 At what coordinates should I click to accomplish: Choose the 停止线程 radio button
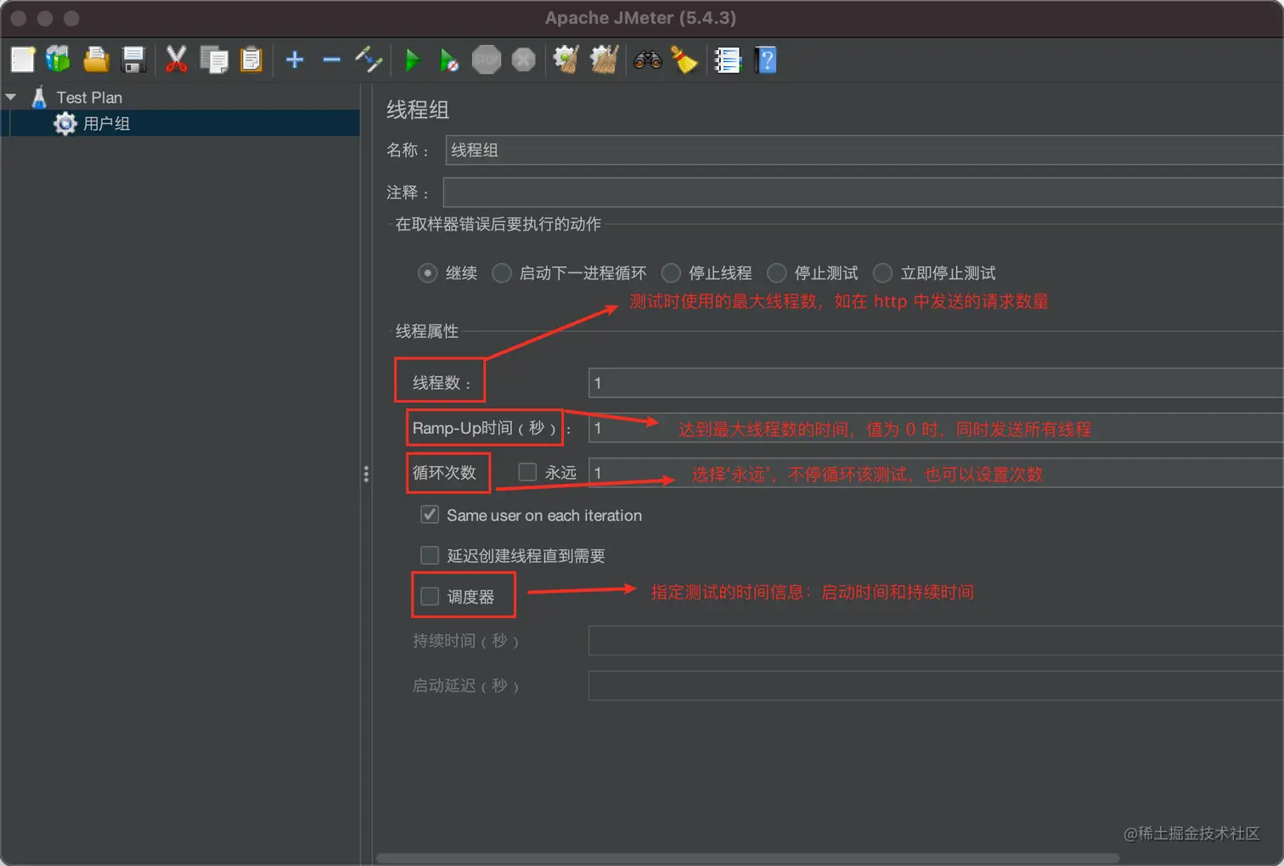[671, 273]
